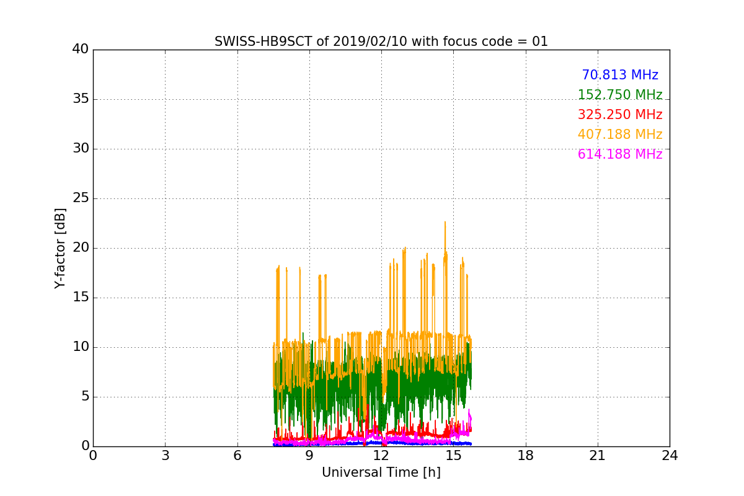
Task: Click y-axis tick value 15
Action: point(81,298)
